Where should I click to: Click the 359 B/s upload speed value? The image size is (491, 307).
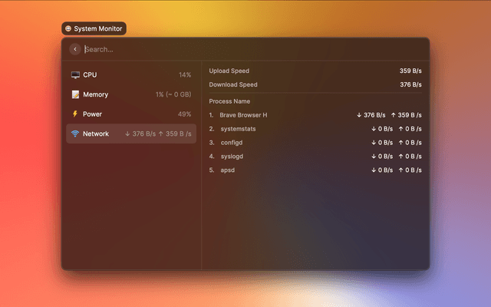[410, 71]
